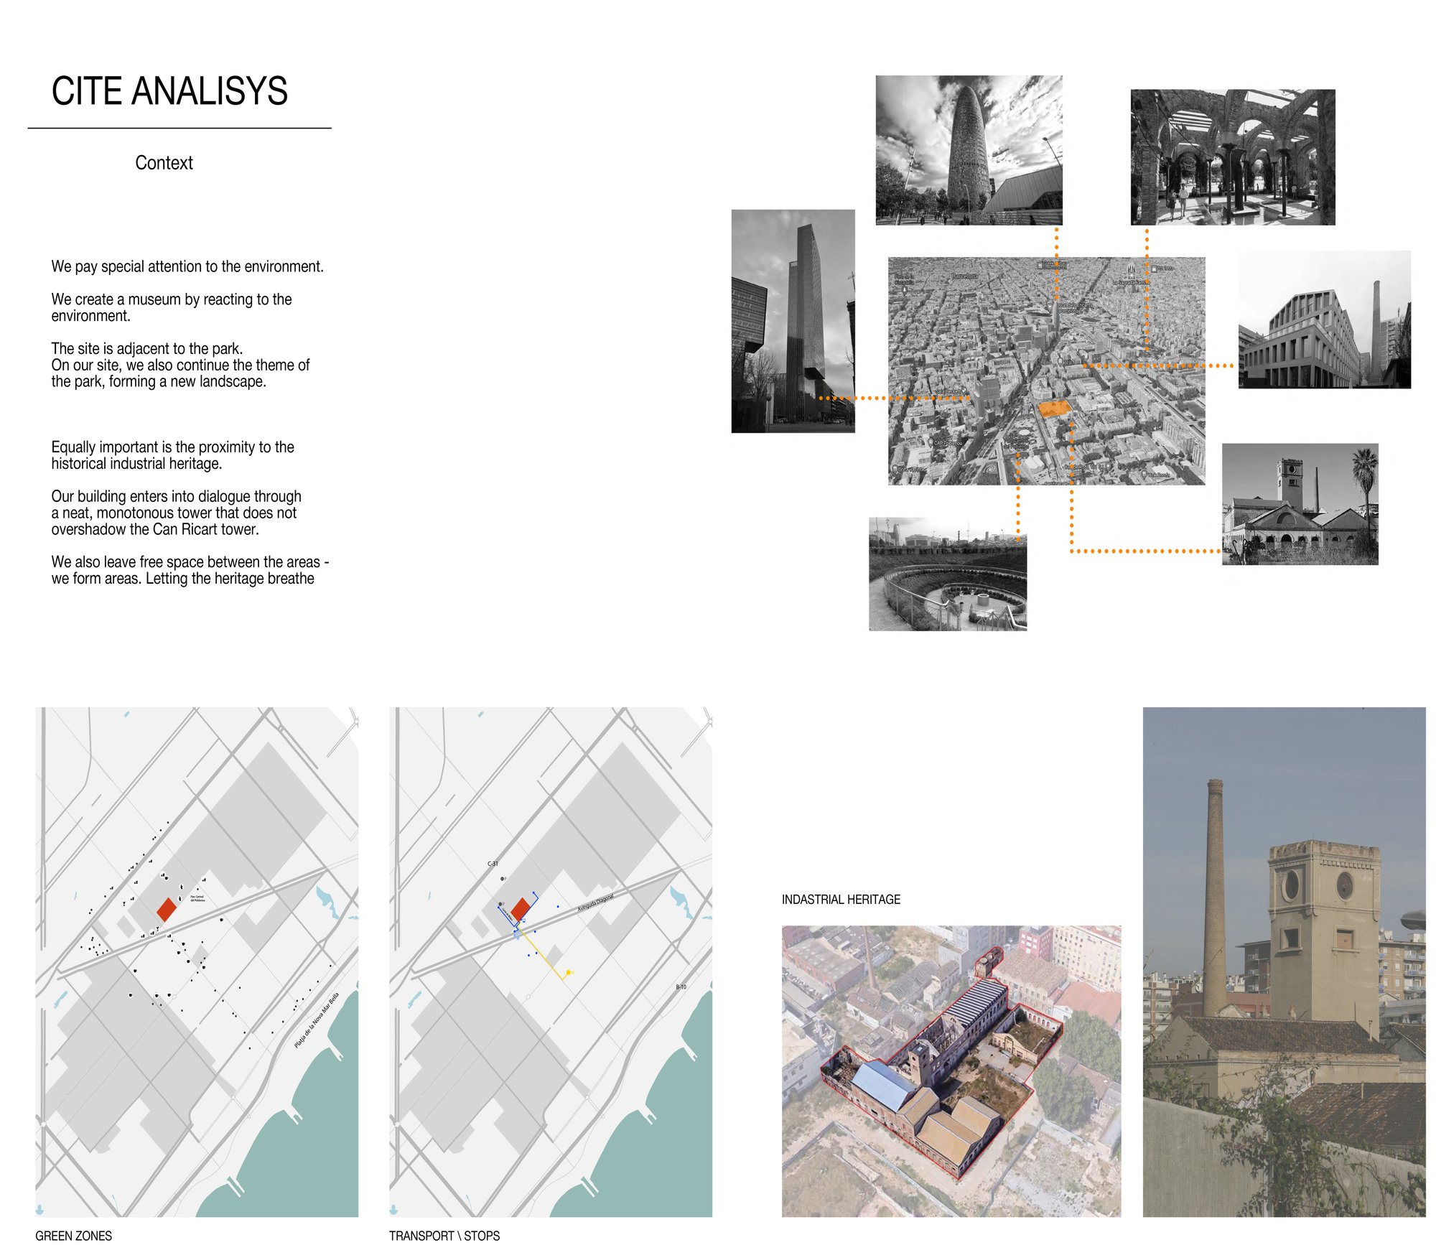Open the dark skyscraper photo
1436x1245 pixels.
pyautogui.click(x=793, y=321)
